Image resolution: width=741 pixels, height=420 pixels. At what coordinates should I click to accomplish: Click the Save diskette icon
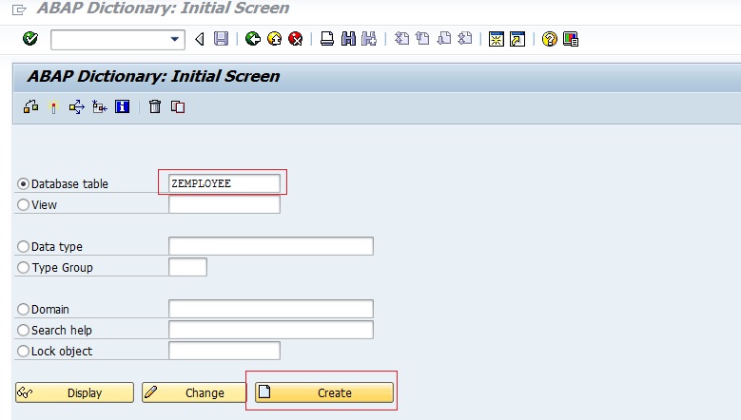[222, 39]
